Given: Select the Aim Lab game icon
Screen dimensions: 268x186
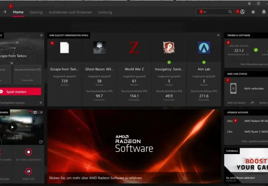Looking at the screenshot, I should 204,48.
